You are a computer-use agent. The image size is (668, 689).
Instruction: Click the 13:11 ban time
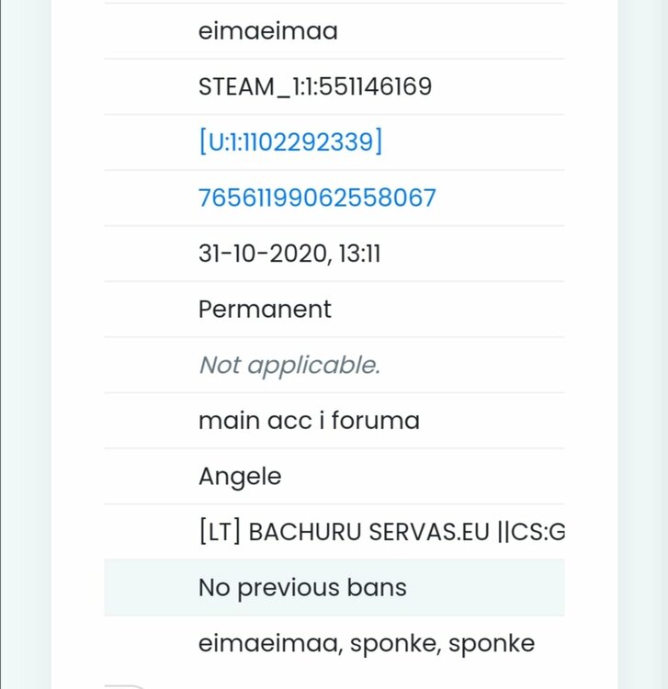(359, 254)
